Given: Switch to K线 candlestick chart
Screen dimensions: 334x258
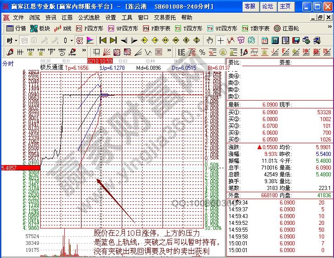Looking at the screenshot, I should [x=63, y=28].
